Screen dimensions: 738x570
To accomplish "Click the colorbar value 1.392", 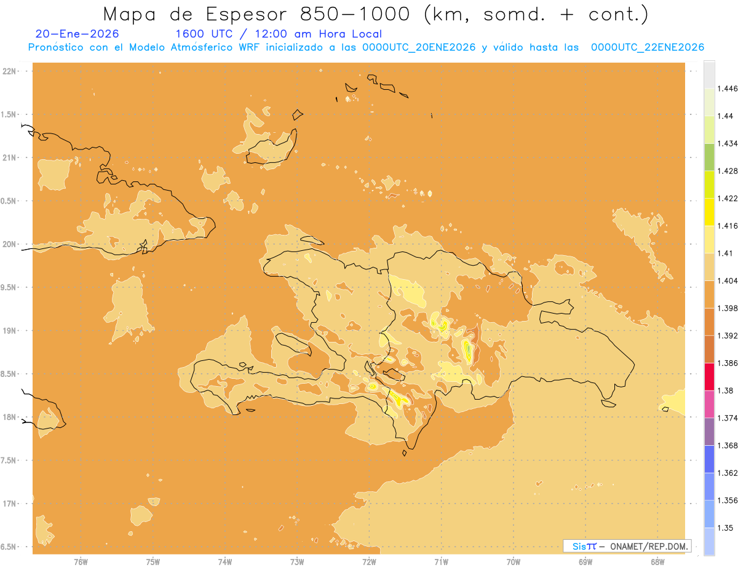I will coord(728,336).
